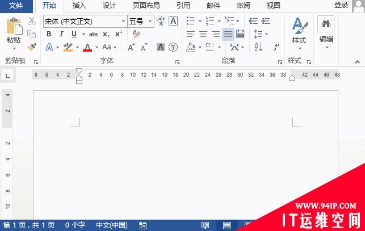Open the font name combo box
This screenshot has height=231, width=365.
pos(85,22)
